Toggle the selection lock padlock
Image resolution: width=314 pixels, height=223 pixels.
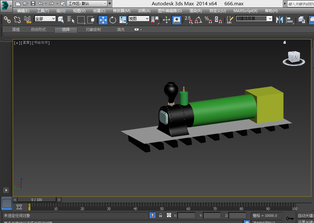pyautogui.click(x=160, y=215)
